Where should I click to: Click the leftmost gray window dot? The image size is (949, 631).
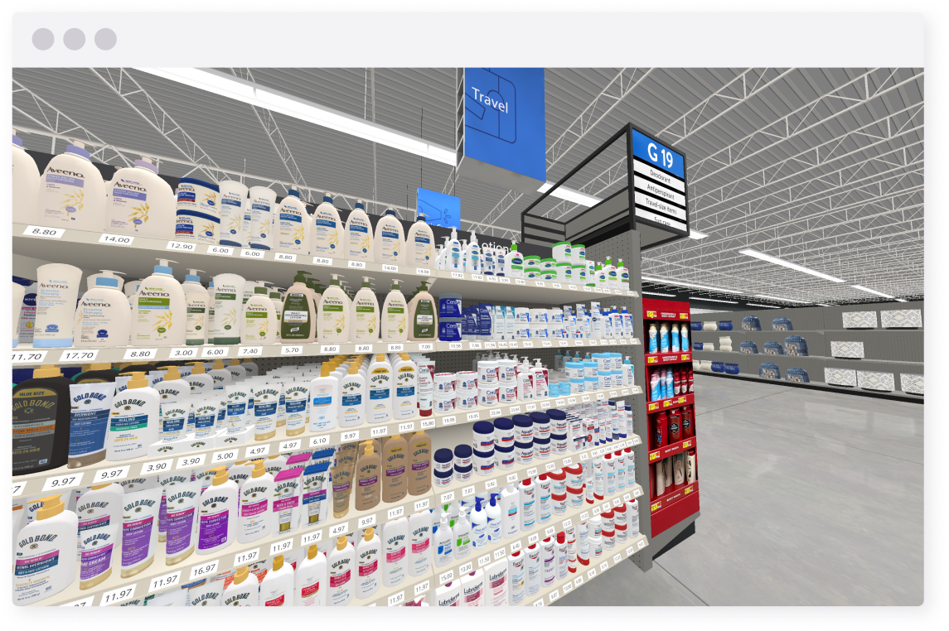tap(43, 39)
